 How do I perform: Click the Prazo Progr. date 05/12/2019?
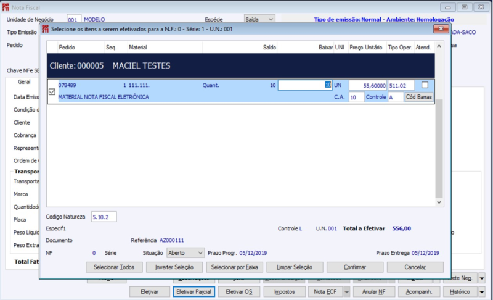(x=253, y=253)
